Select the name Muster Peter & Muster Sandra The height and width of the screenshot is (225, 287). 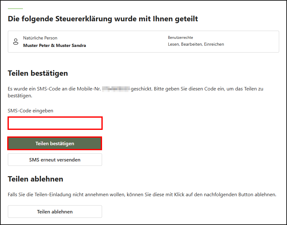[x=54, y=45]
